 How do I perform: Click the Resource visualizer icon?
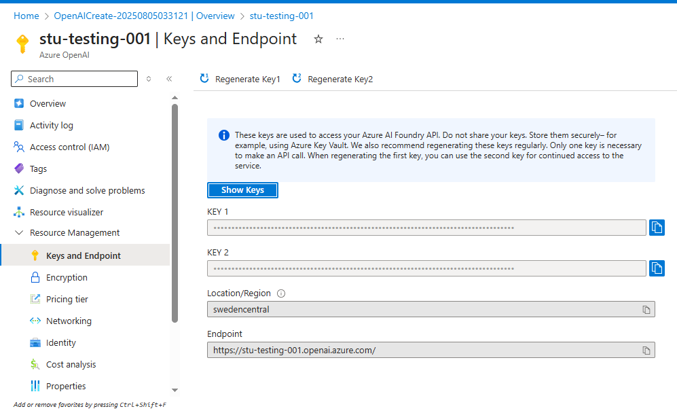pyautogui.click(x=19, y=212)
